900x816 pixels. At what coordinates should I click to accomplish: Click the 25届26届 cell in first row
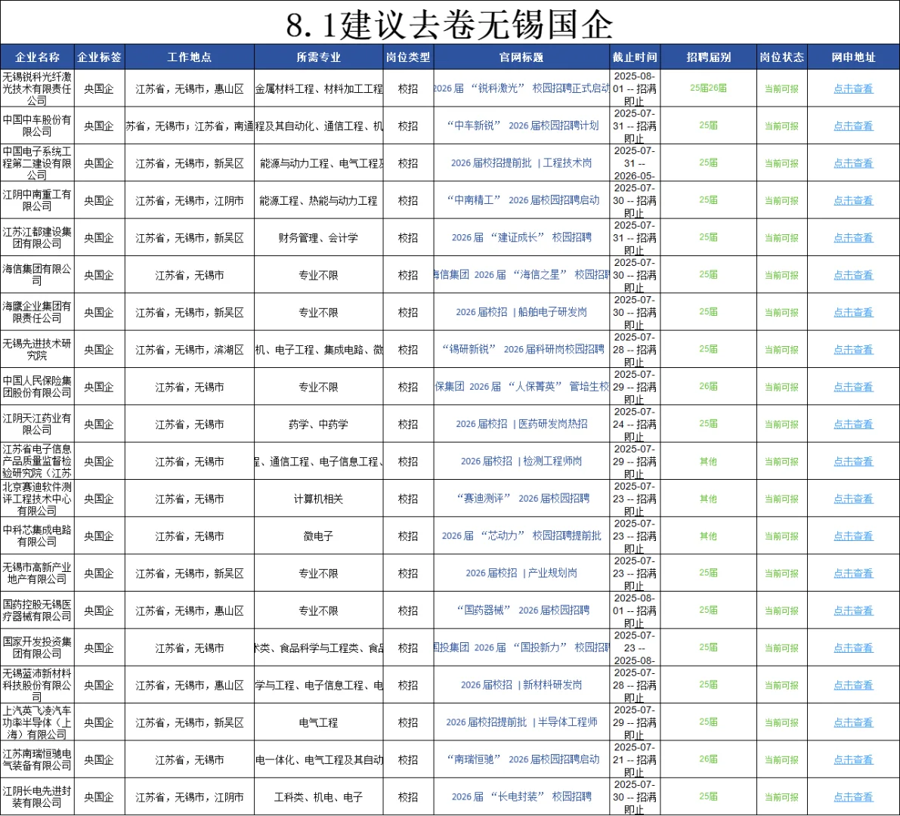click(708, 88)
